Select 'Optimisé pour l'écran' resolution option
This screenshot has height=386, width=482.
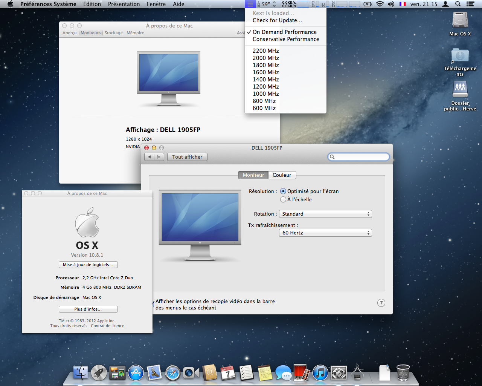(283, 191)
